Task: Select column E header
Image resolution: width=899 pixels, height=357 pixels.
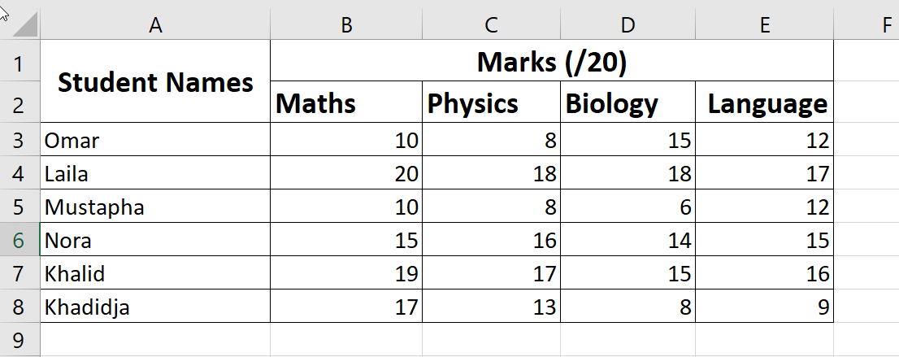Action: 764,26
